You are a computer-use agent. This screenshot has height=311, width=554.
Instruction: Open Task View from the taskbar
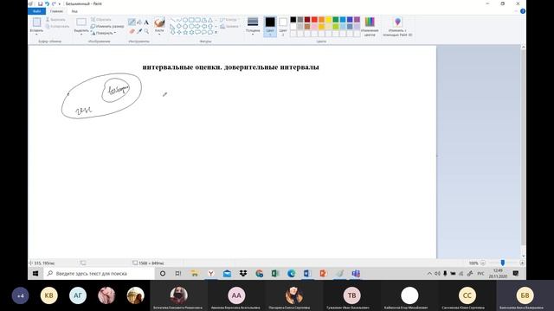(178, 273)
